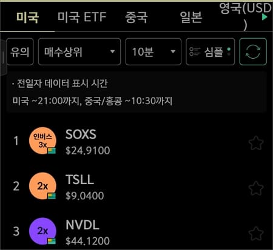The image size is (273, 250).
Task: Add NVDL to favorites star
Action: (256, 234)
